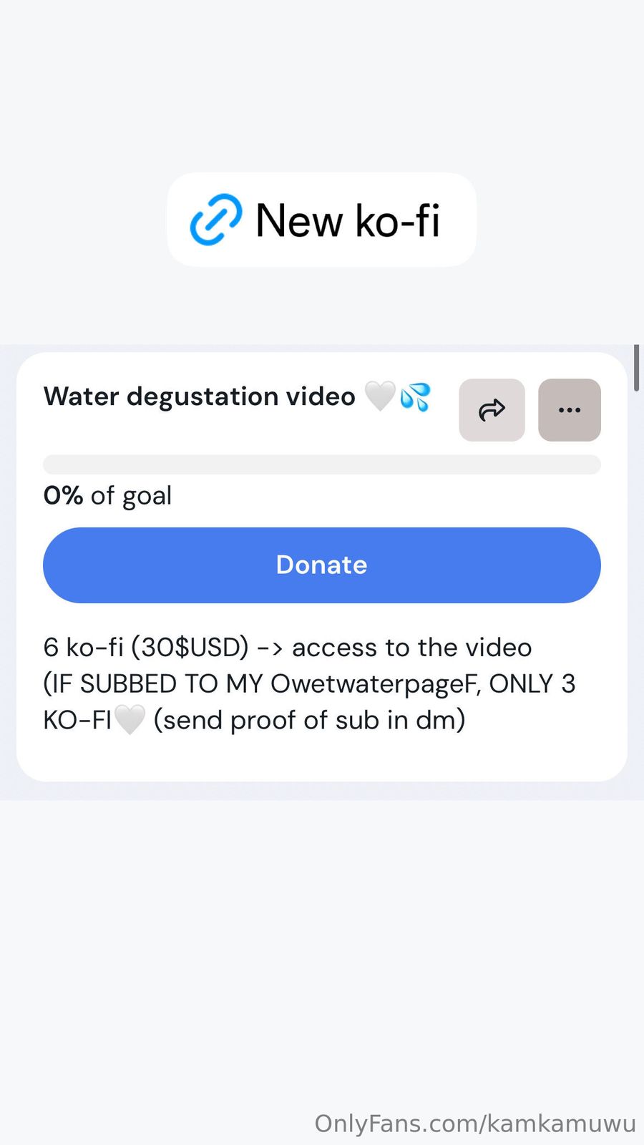Click the "(IF SUBBED TO MY" text

pyautogui.click(x=153, y=684)
